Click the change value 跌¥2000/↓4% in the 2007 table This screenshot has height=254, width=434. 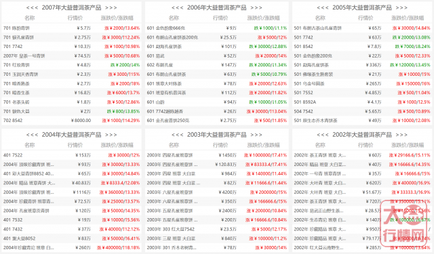click(x=125, y=65)
